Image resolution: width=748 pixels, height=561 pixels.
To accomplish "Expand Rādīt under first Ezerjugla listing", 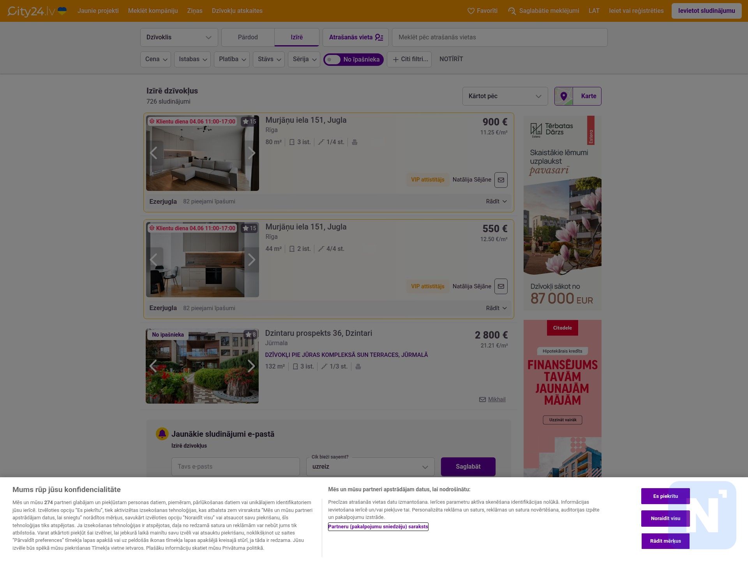I will pos(496,201).
